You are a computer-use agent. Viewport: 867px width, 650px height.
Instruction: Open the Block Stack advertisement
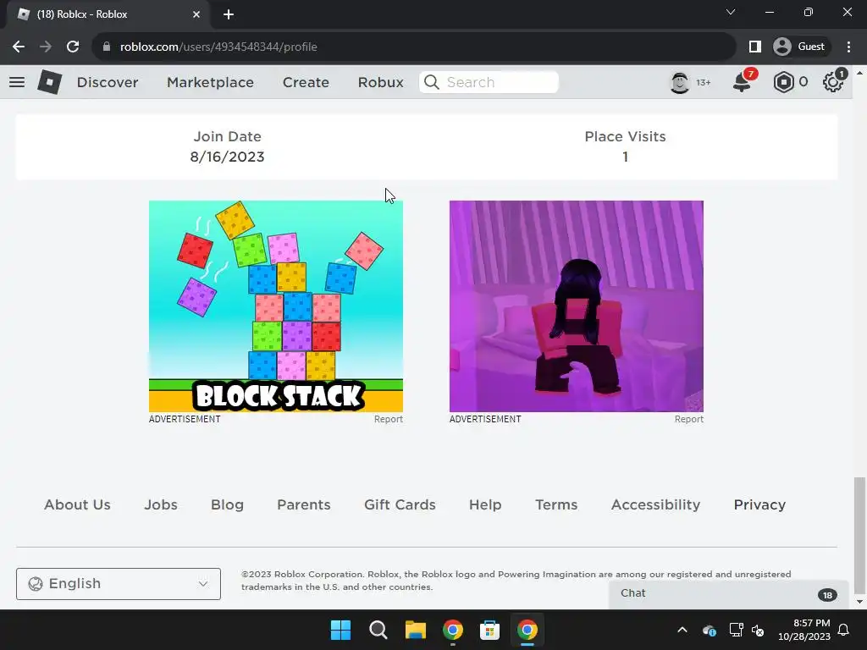[x=275, y=306]
